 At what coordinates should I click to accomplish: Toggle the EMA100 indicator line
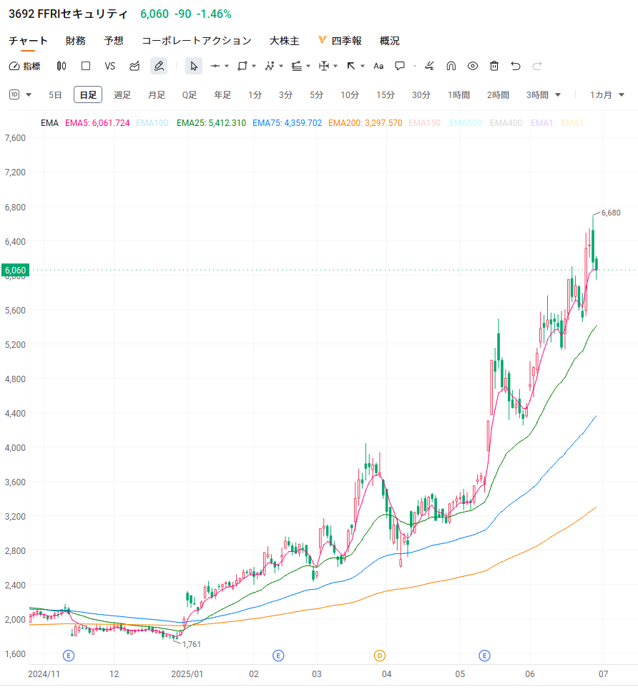pos(153,123)
